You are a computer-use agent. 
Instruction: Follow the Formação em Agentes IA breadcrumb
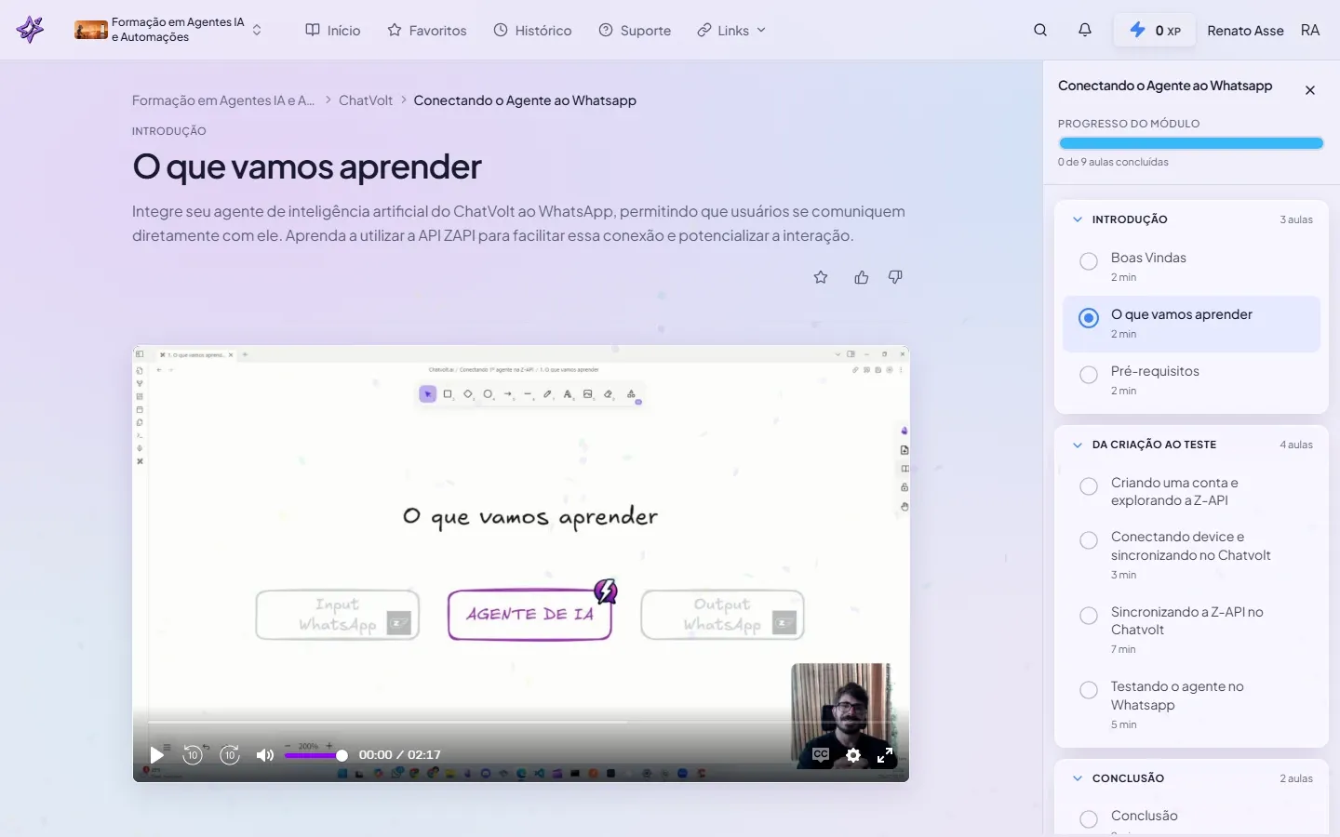click(x=223, y=100)
